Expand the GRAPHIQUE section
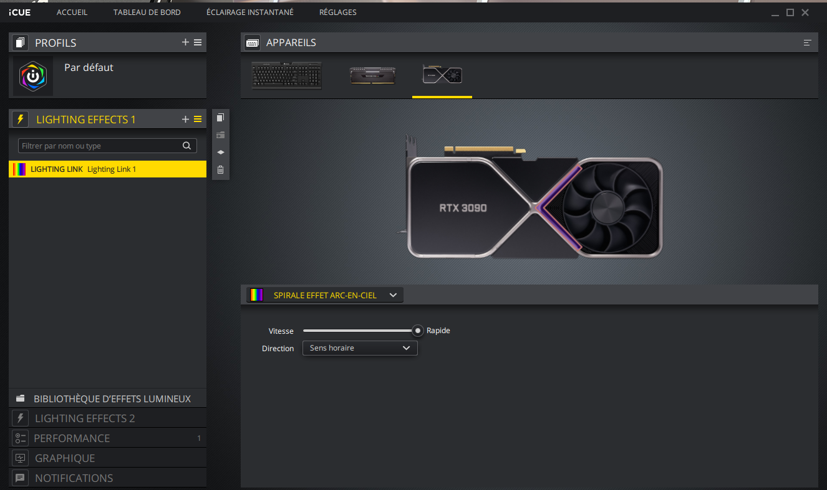827x490 pixels. point(107,458)
